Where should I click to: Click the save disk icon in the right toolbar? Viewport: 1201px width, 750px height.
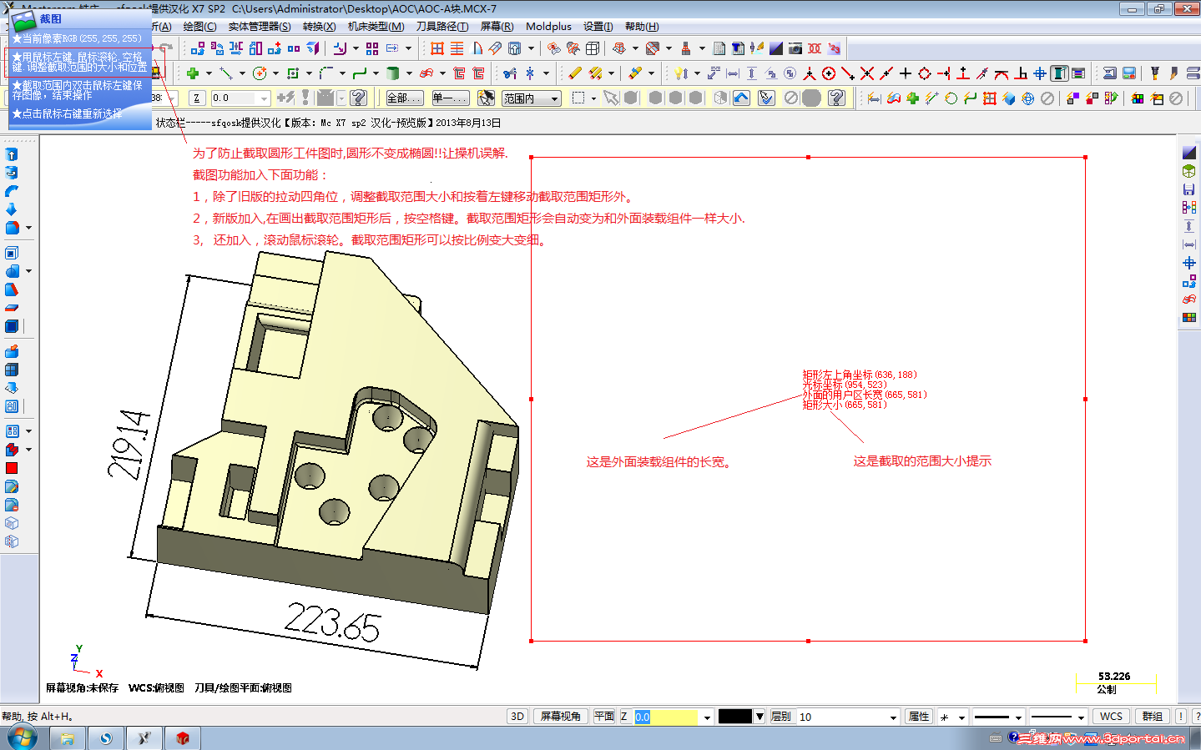(1189, 189)
